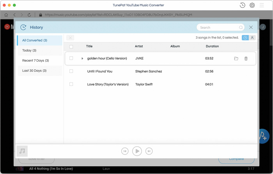Select the Today (3) filter
This screenshot has width=273, height=174.
coord(40,50)
